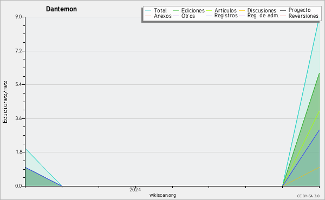Click the Dantemon chart title

61,9
